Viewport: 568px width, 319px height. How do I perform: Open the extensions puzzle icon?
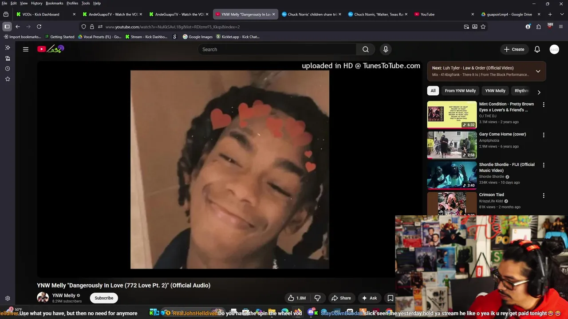pyautogui.click(x=538, y=27)
